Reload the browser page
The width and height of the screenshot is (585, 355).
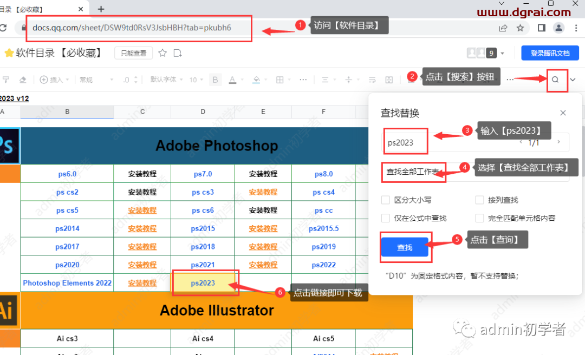pos(3,28)
